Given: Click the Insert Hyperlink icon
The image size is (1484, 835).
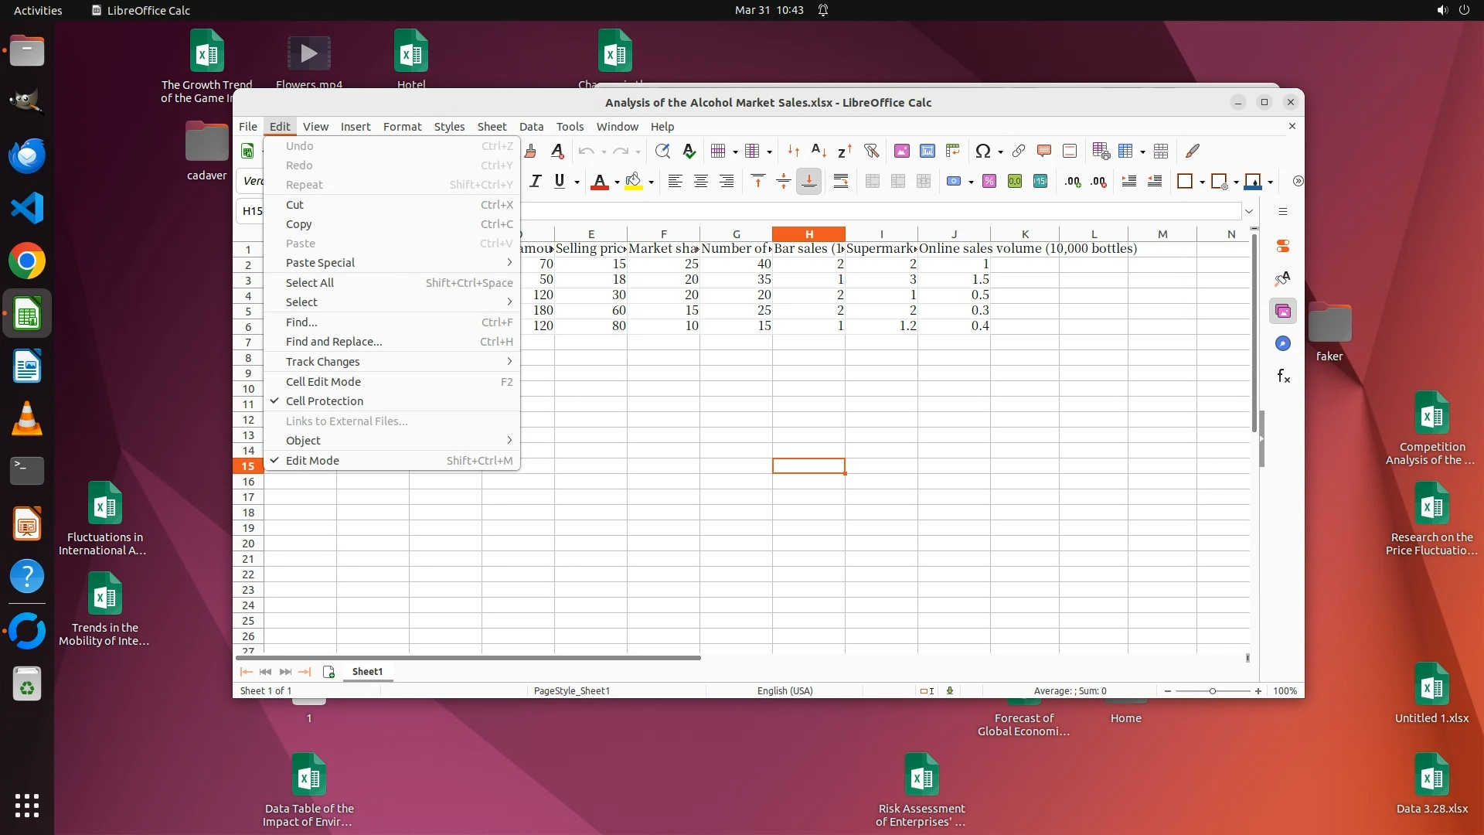Looking at the screenshot, I should tap(1019, 152).
